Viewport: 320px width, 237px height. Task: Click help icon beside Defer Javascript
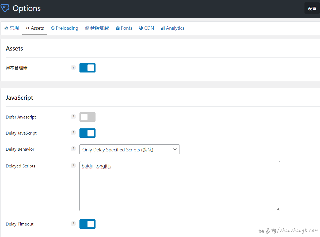[x=73, y=117]
